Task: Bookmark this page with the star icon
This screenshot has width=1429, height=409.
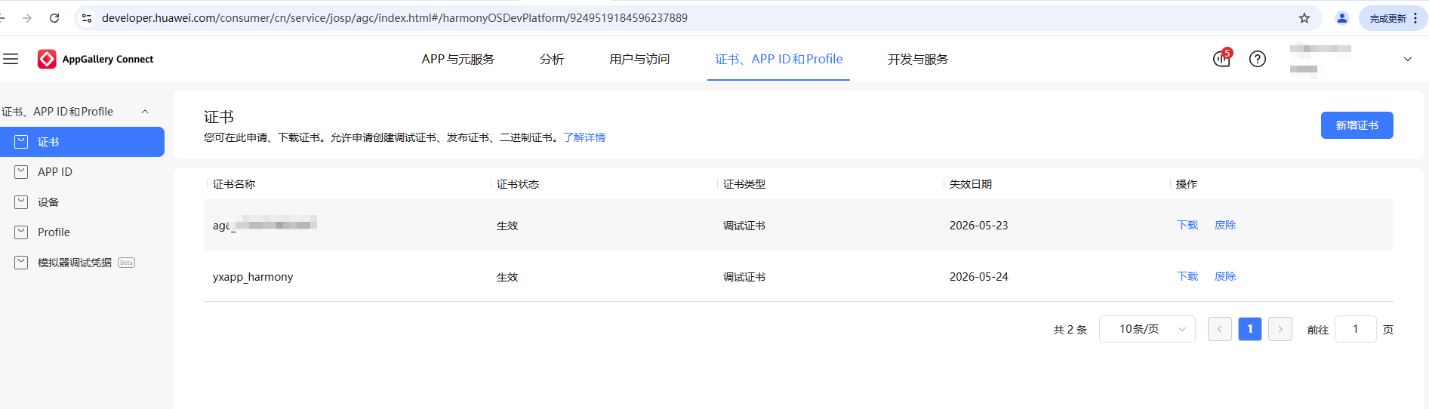Action: (1304, 18)
